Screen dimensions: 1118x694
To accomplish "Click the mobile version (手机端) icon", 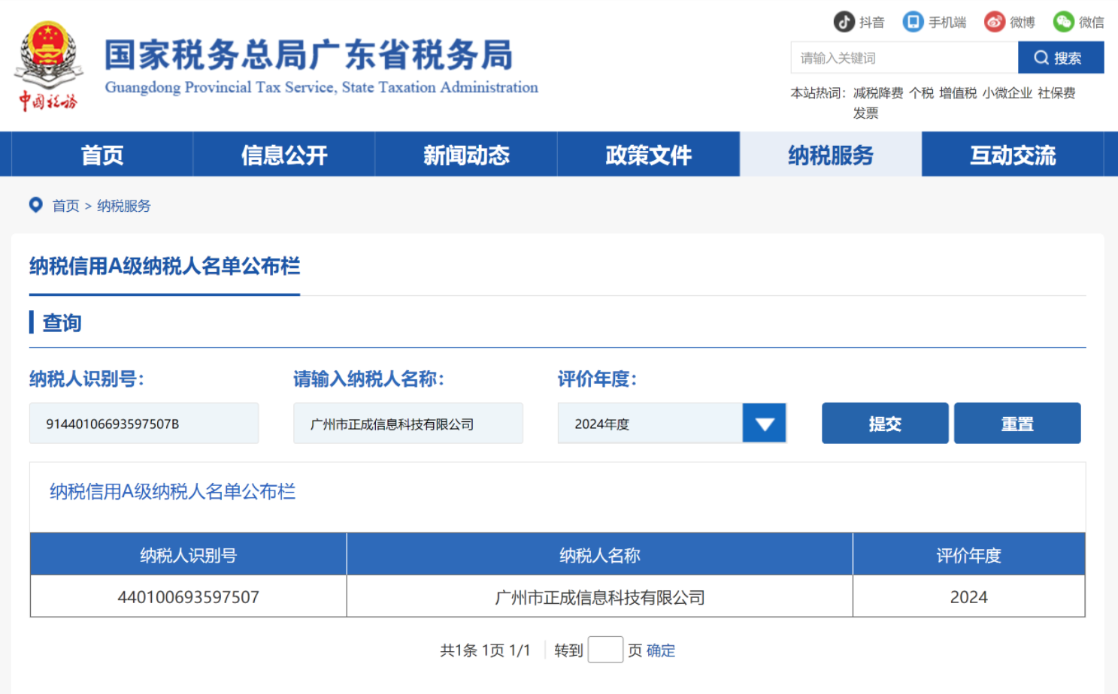I will 913,22.
